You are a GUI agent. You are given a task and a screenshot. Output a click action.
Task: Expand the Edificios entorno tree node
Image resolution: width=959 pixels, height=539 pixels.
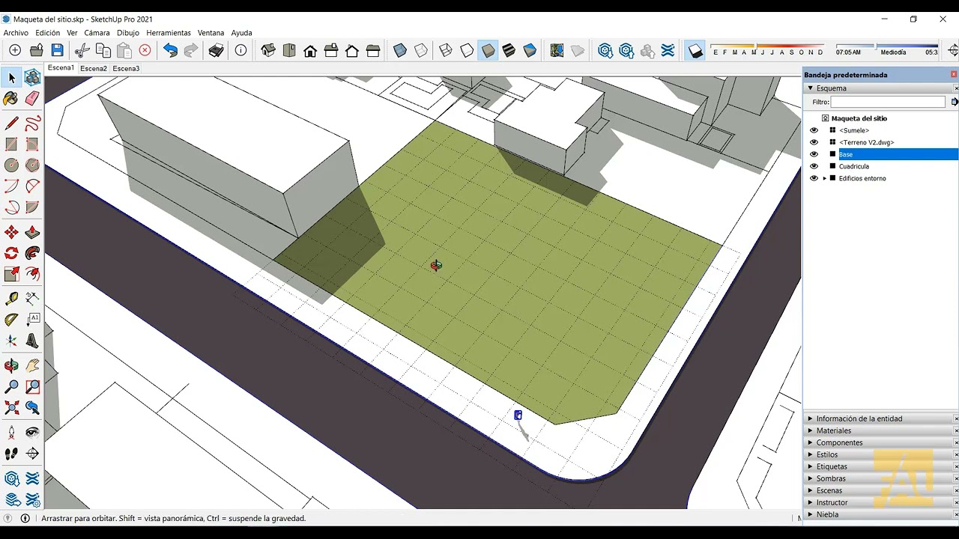(x=824, y=178)
